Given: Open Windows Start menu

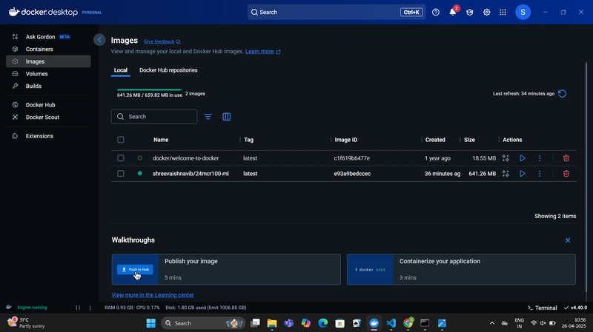Looking at the screenshot, I should [151, 323].
